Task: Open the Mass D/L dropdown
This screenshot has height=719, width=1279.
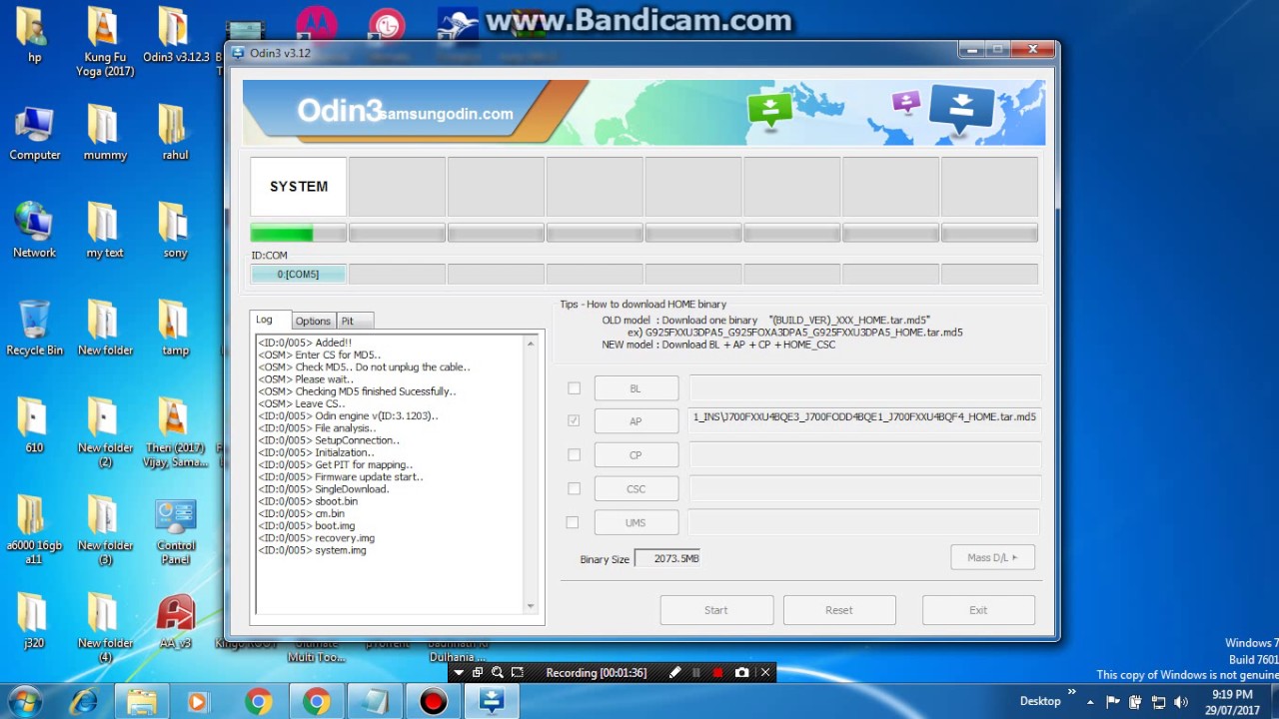Action: tap(992, 558)
